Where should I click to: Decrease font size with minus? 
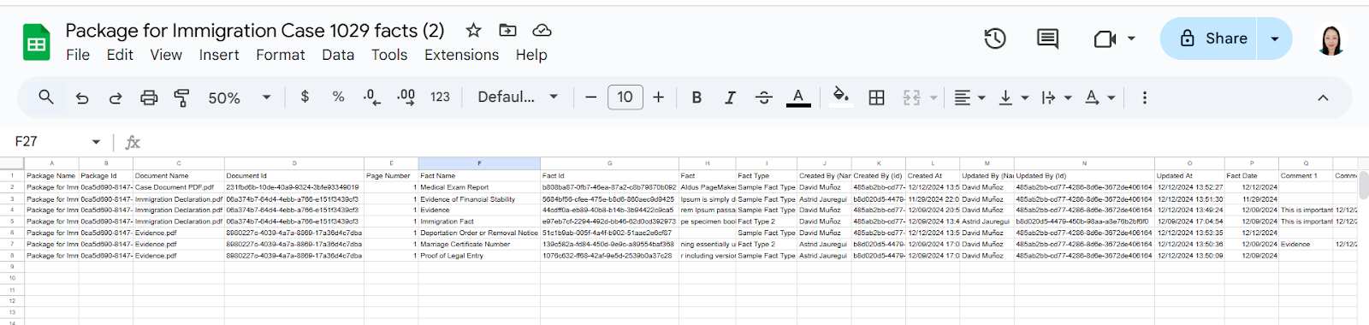click(x=590, y=97)
